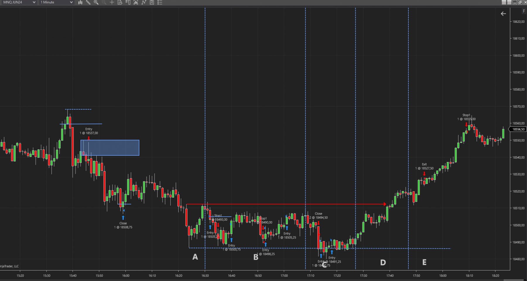Viewport: 527px width, 281px height.
Task: Open the drawing tools pencil icon
Action: pos(88,2)
